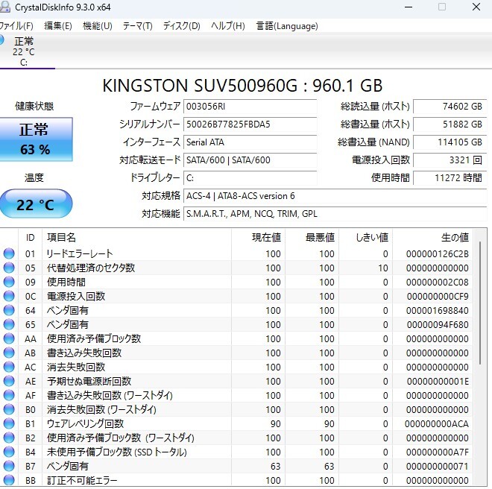The height and width of the screenshot is (489, 492).
Task: Click raw value 000000000ACA
Action: click(x=436, y=423)
